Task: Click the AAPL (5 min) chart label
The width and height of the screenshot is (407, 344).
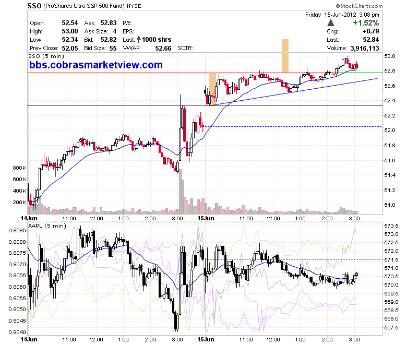Action: (47, 226)
